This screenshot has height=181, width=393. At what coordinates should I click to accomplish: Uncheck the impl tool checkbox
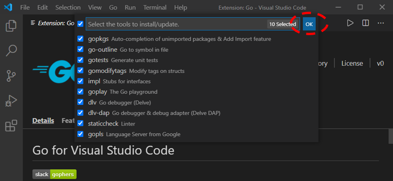[x=80, y=81]
